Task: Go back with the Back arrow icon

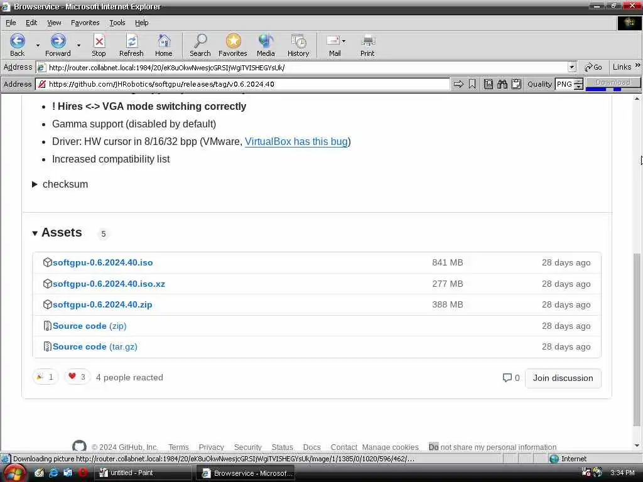Action: [x=17, y=41]
